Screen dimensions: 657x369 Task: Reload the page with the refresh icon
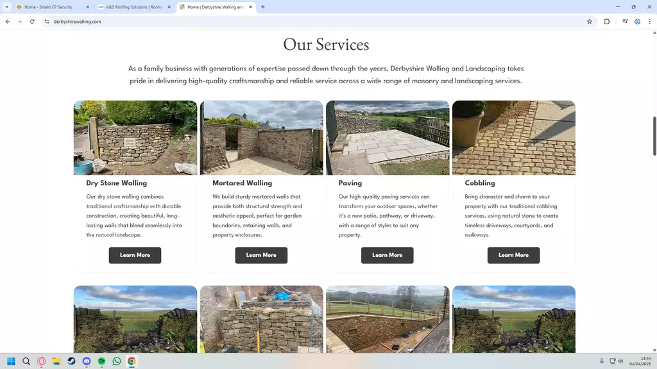pyautogui.click(x=32, y=21)
